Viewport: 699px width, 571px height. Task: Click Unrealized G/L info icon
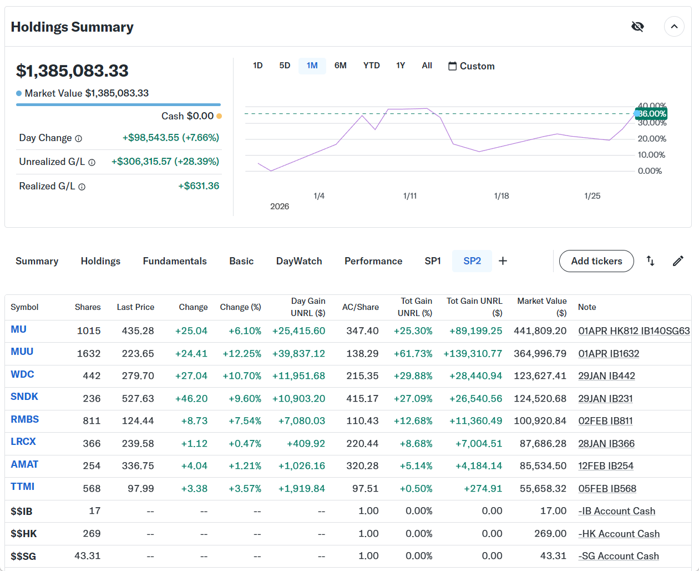point(92,162)
